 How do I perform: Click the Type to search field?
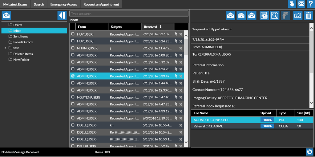tap(129, 14)
